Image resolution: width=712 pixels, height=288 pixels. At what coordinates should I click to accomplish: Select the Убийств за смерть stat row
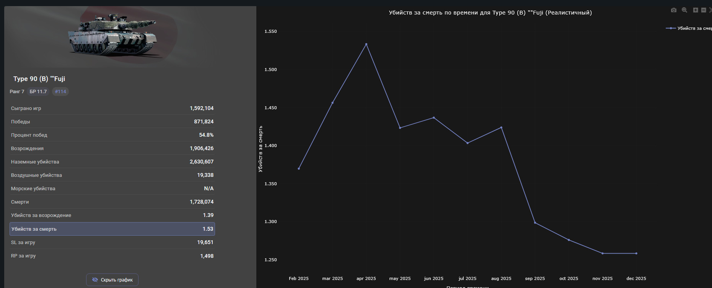click(x=112, y=229)
